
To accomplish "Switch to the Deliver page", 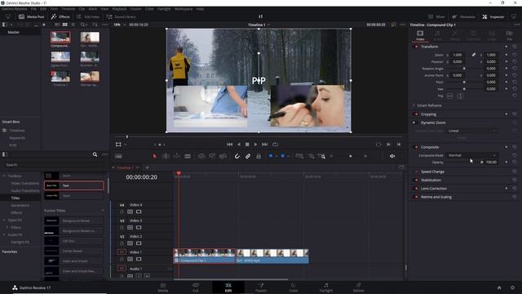I will (359, 287).
